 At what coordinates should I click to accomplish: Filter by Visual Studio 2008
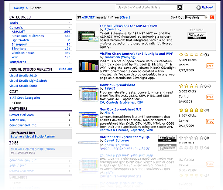coord(23,86)
